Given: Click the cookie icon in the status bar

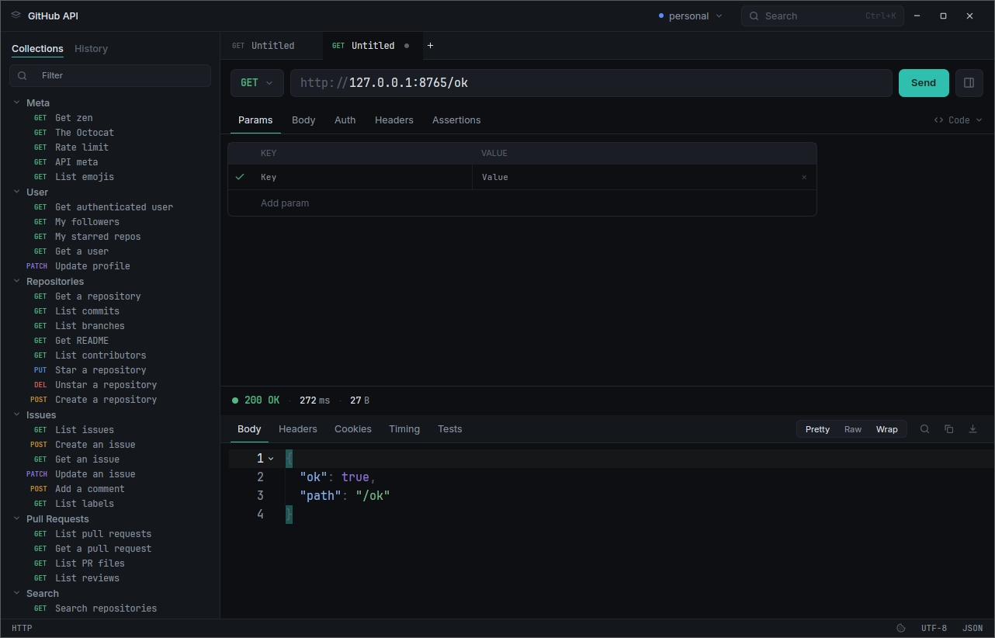Looking at the screenshot, I should click(901, 629).
